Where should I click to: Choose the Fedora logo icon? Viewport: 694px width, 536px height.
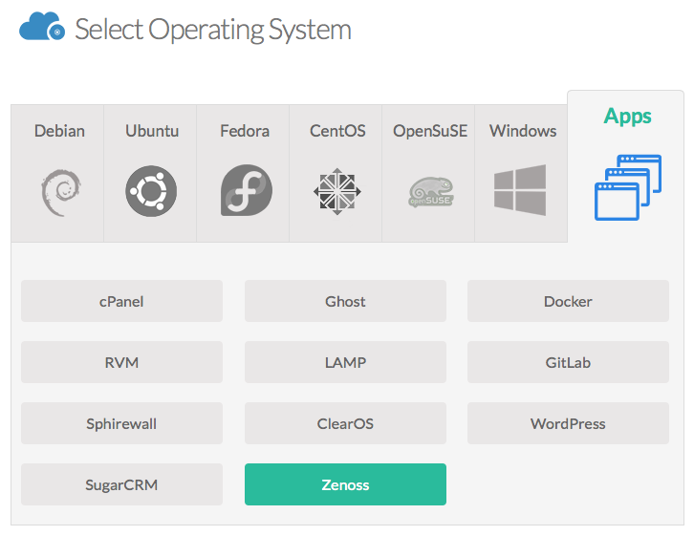click(247, 190)
